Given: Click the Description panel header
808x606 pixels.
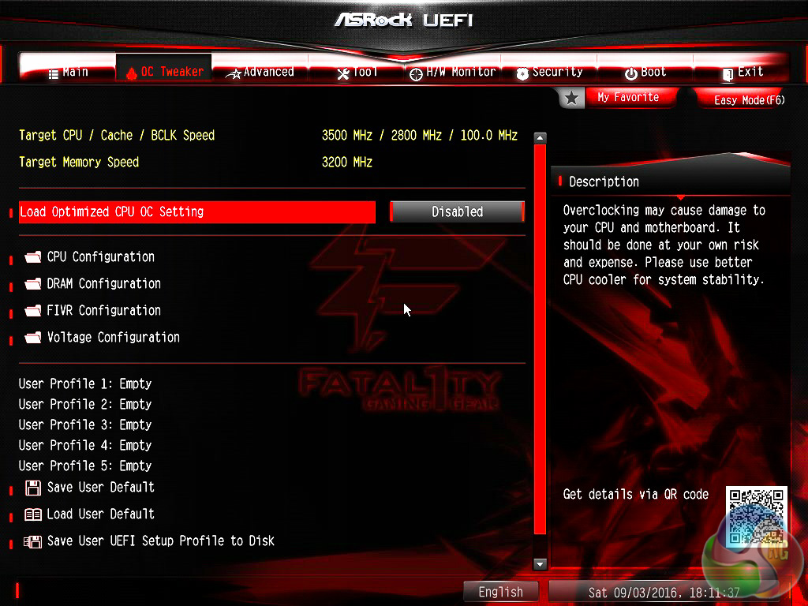Looking at the screenshot, I should [604, 181].
